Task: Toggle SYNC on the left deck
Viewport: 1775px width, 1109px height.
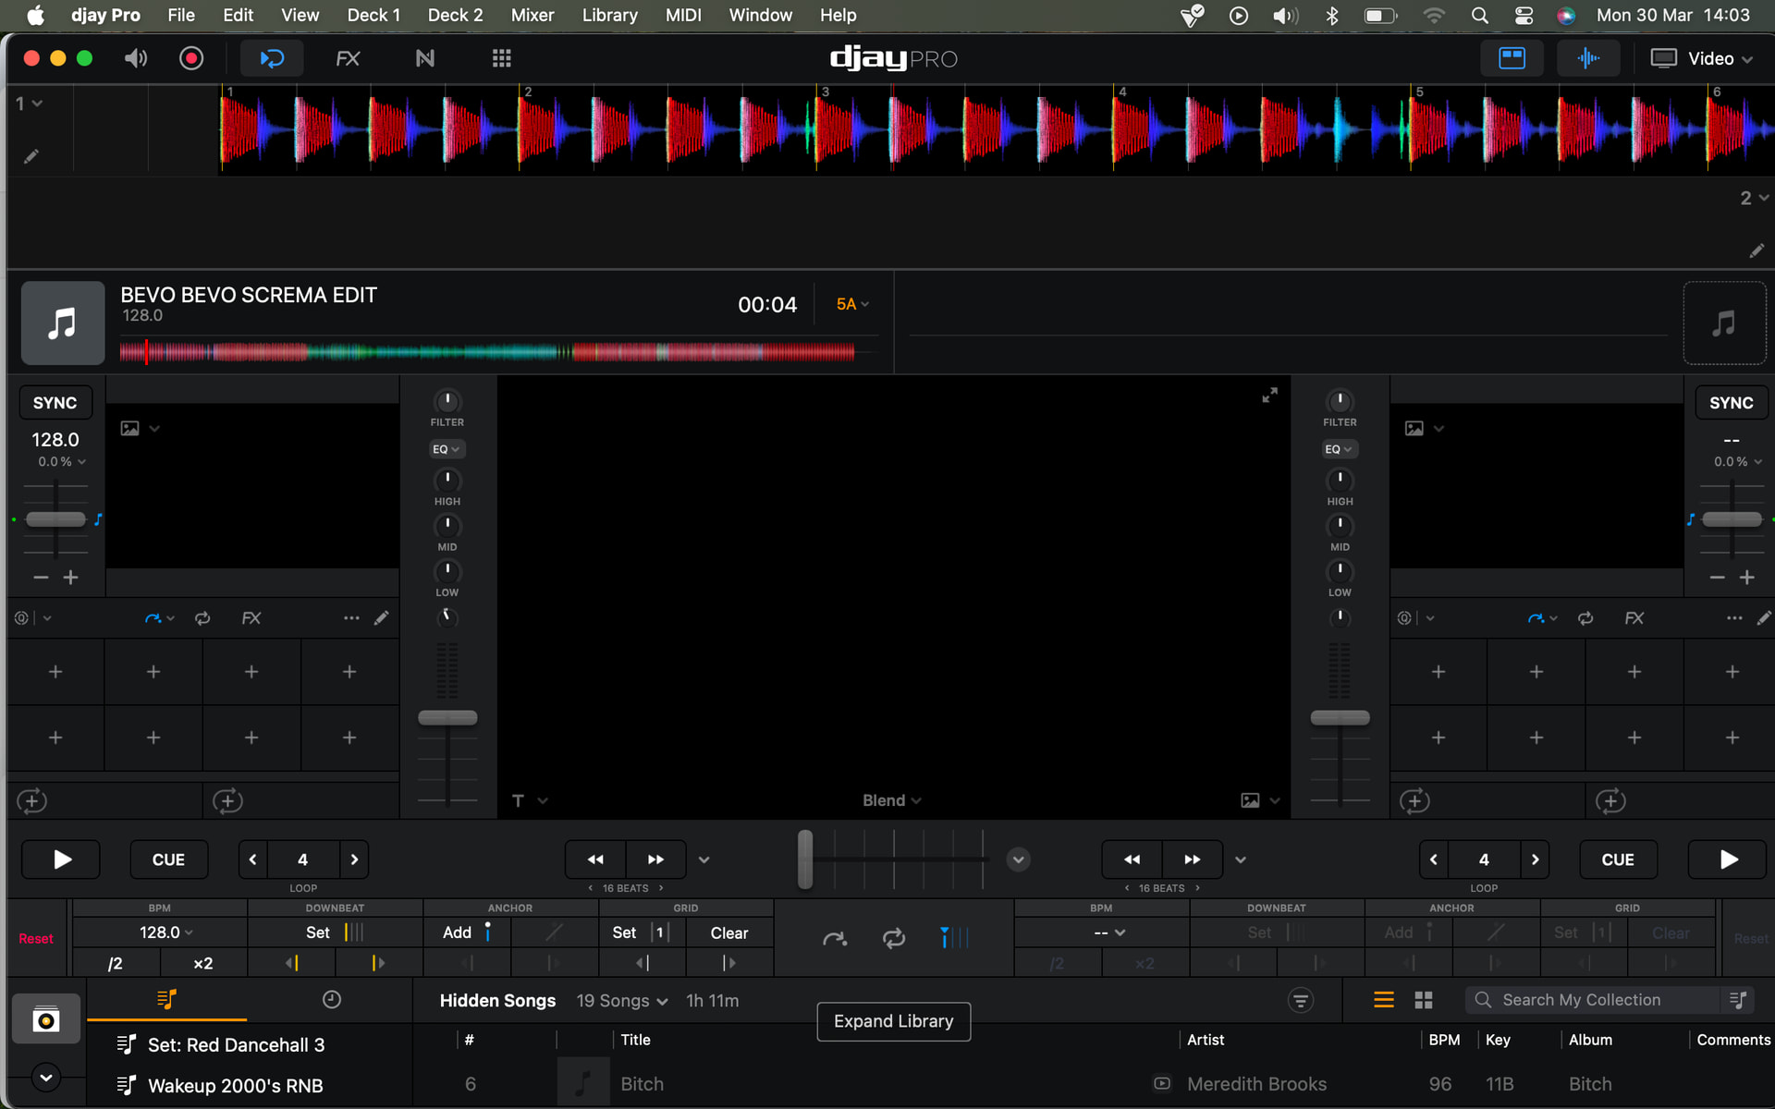Action: 55,403
